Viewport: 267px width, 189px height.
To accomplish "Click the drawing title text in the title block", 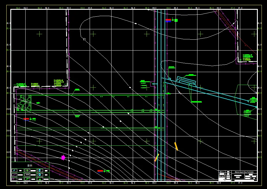I will click(x=244, y=172).
